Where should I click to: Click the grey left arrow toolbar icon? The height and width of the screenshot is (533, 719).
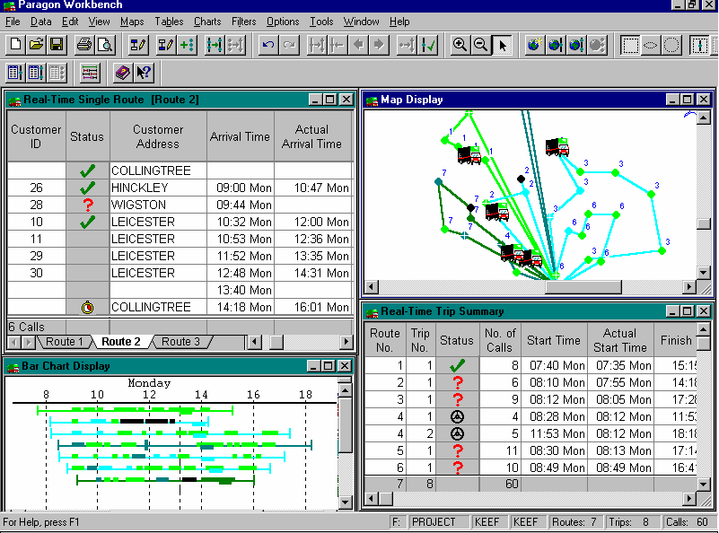click(358, 45)
